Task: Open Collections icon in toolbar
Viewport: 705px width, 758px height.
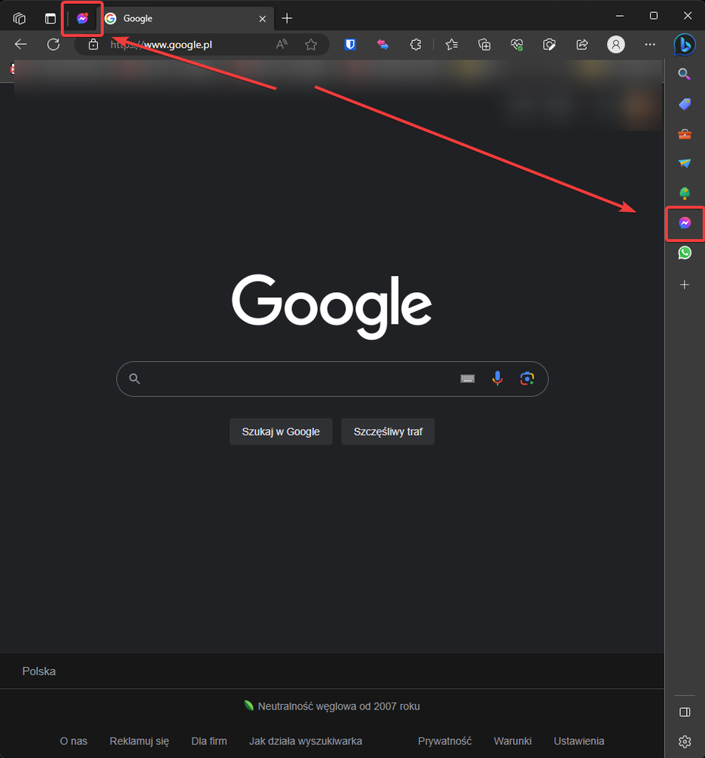Action: coord(484,45)
